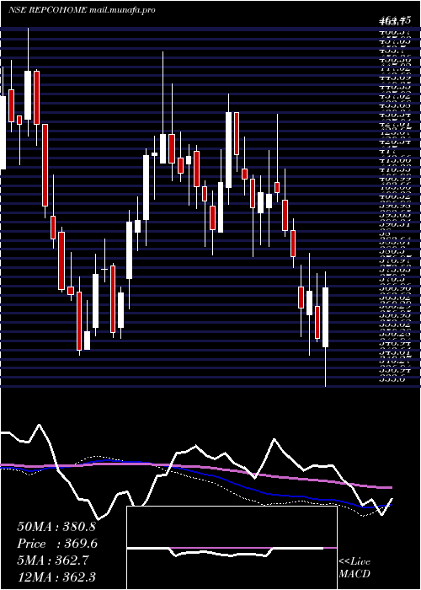
Task: Click the 12MA : 362.3 reading
Action: click(56, 577)
